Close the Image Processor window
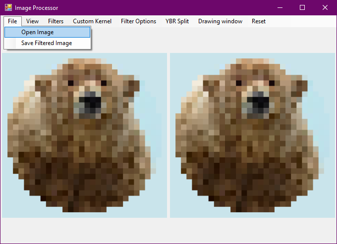 [x=325, y=8]
